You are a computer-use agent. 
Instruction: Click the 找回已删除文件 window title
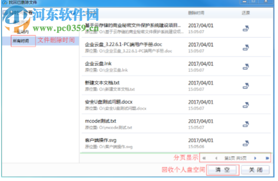pos(23,2)
